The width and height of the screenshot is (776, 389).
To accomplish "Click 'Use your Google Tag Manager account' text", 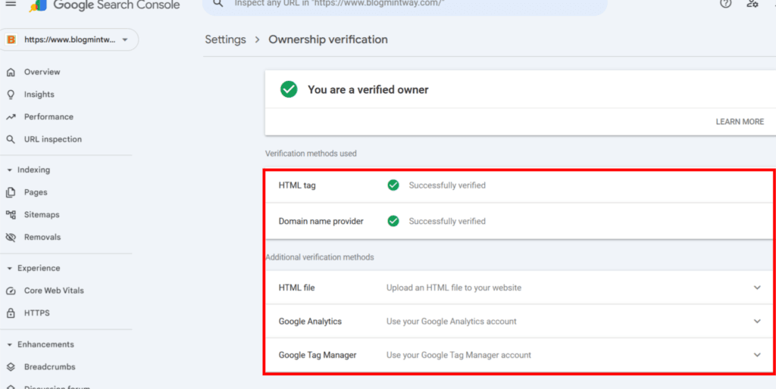I will [458, 355].
